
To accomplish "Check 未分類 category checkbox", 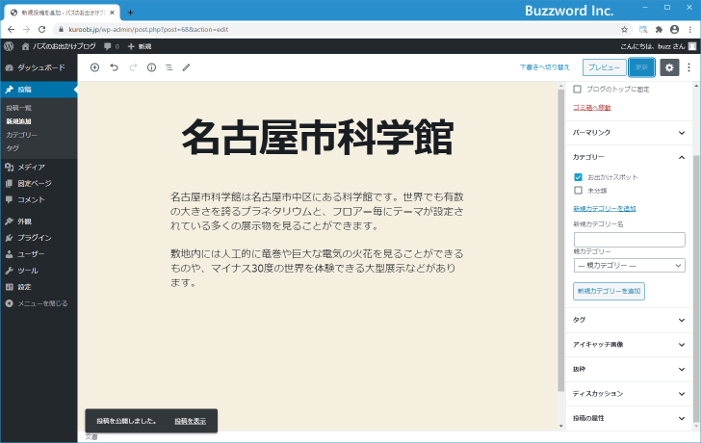I will (578, 191).
